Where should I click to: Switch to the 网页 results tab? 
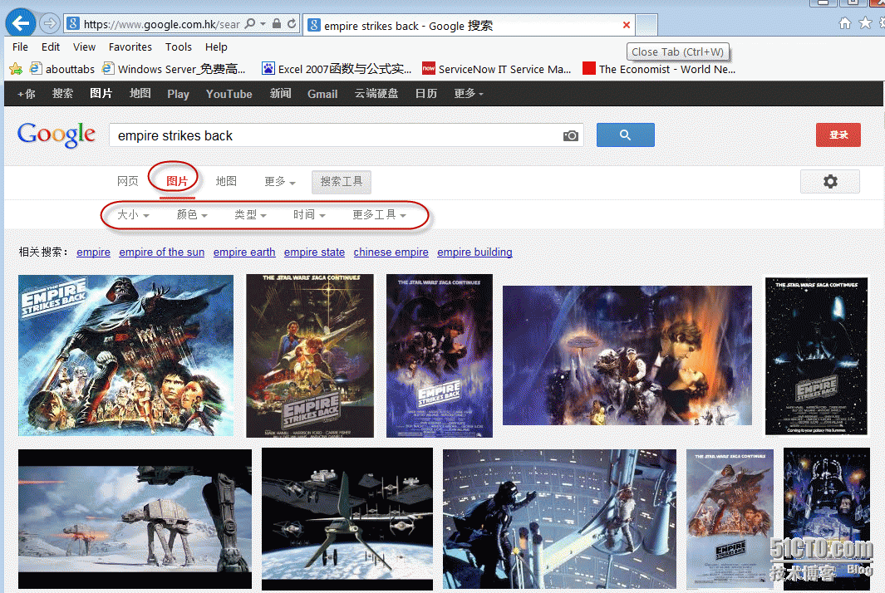click(x=128, y=181)
